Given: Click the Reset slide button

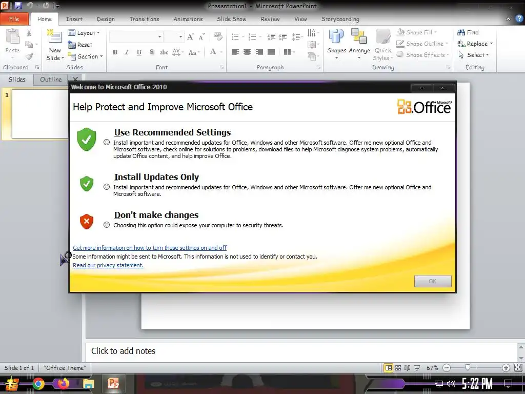Looking at the screenshot, I should pyautogui.click(x=80, y=45).
